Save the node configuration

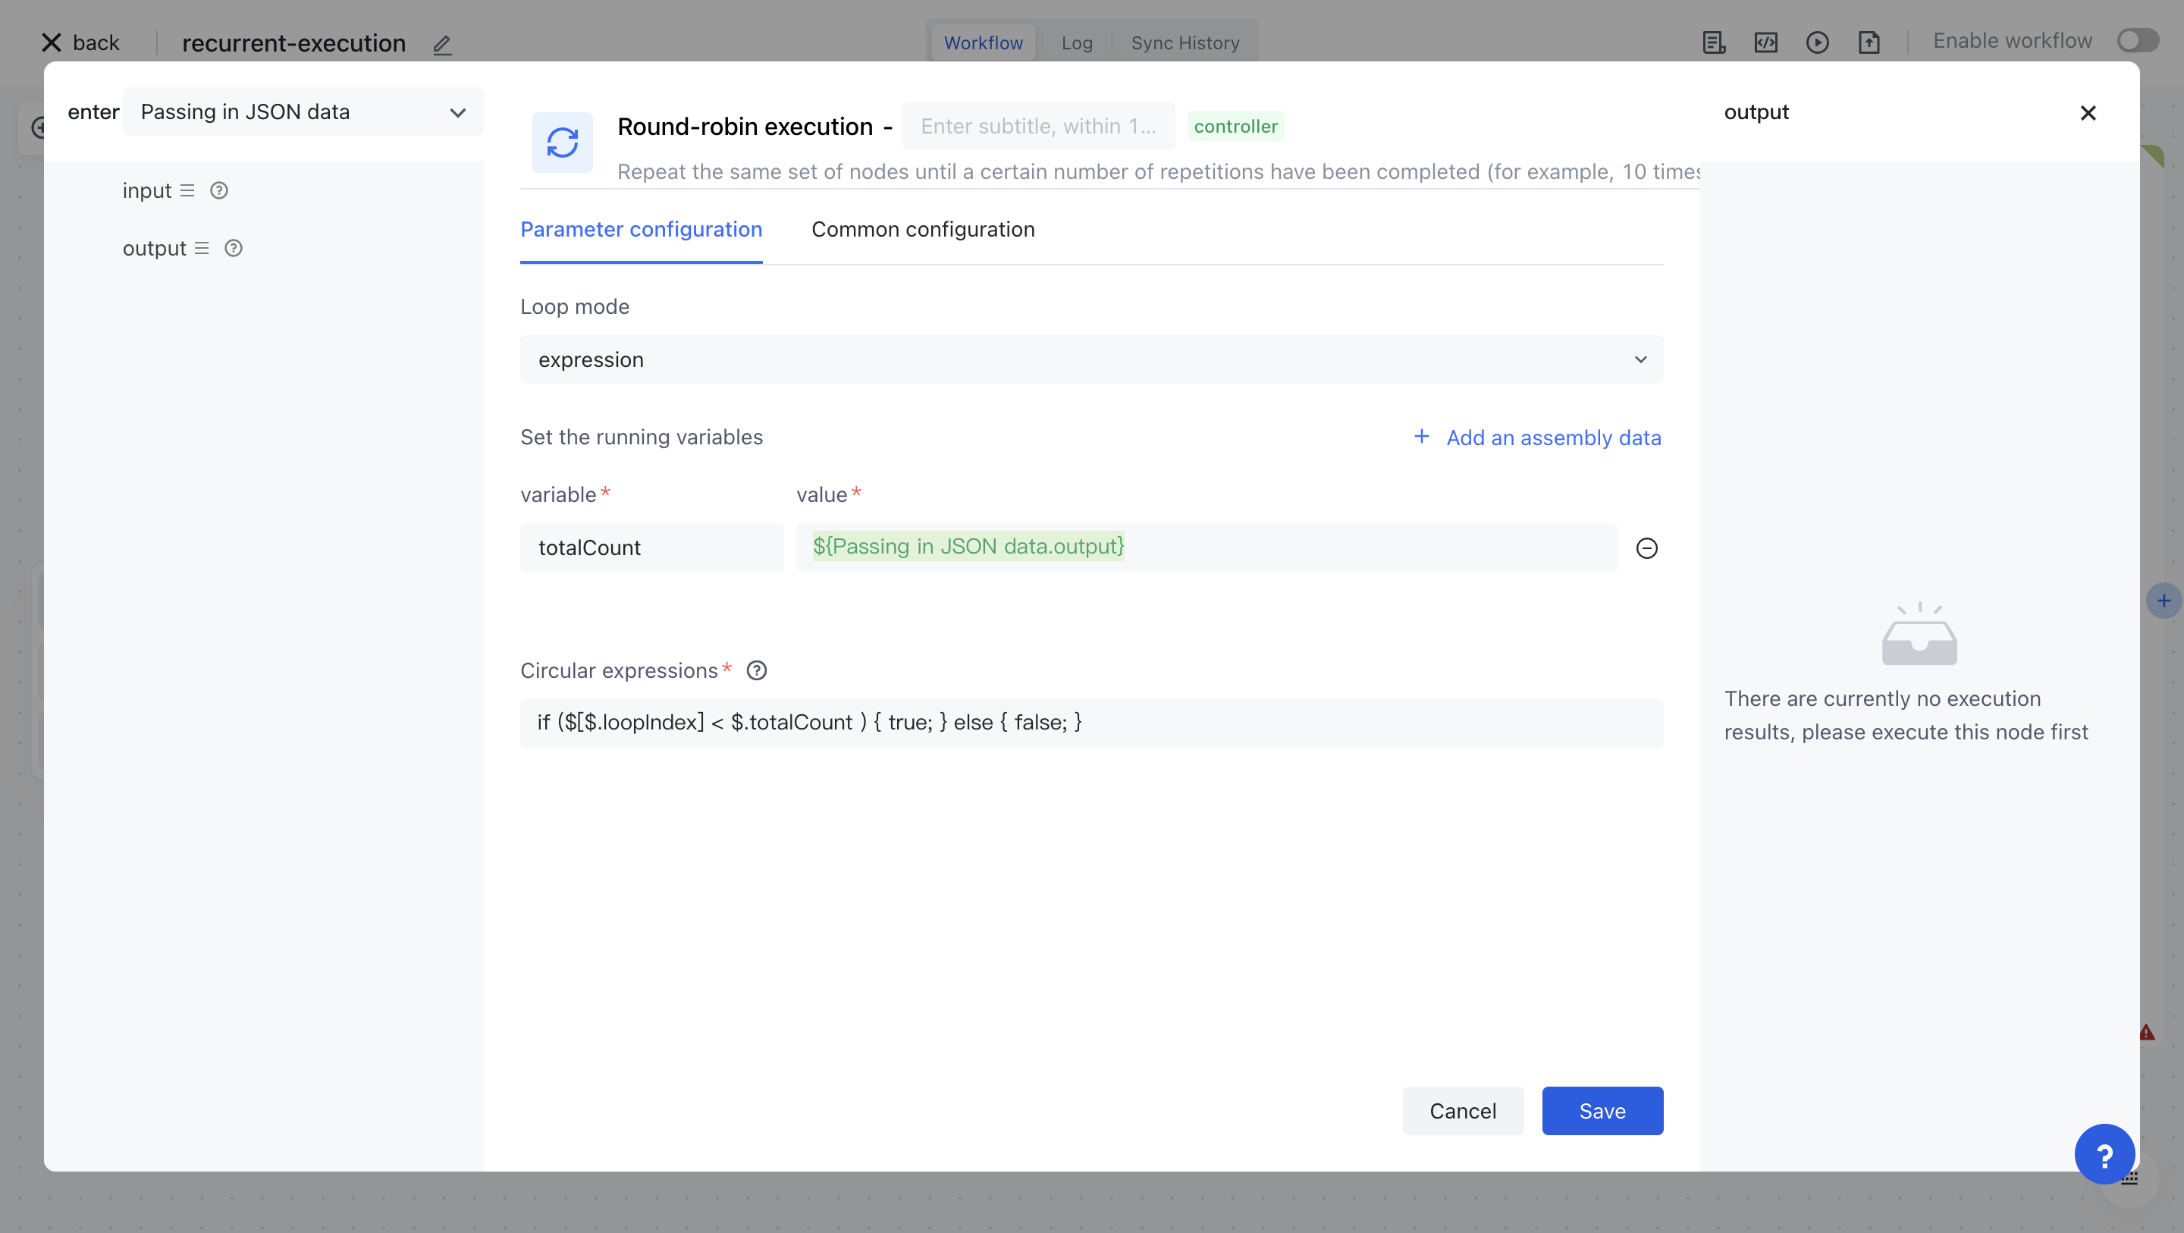[x=1602, y=1111]
